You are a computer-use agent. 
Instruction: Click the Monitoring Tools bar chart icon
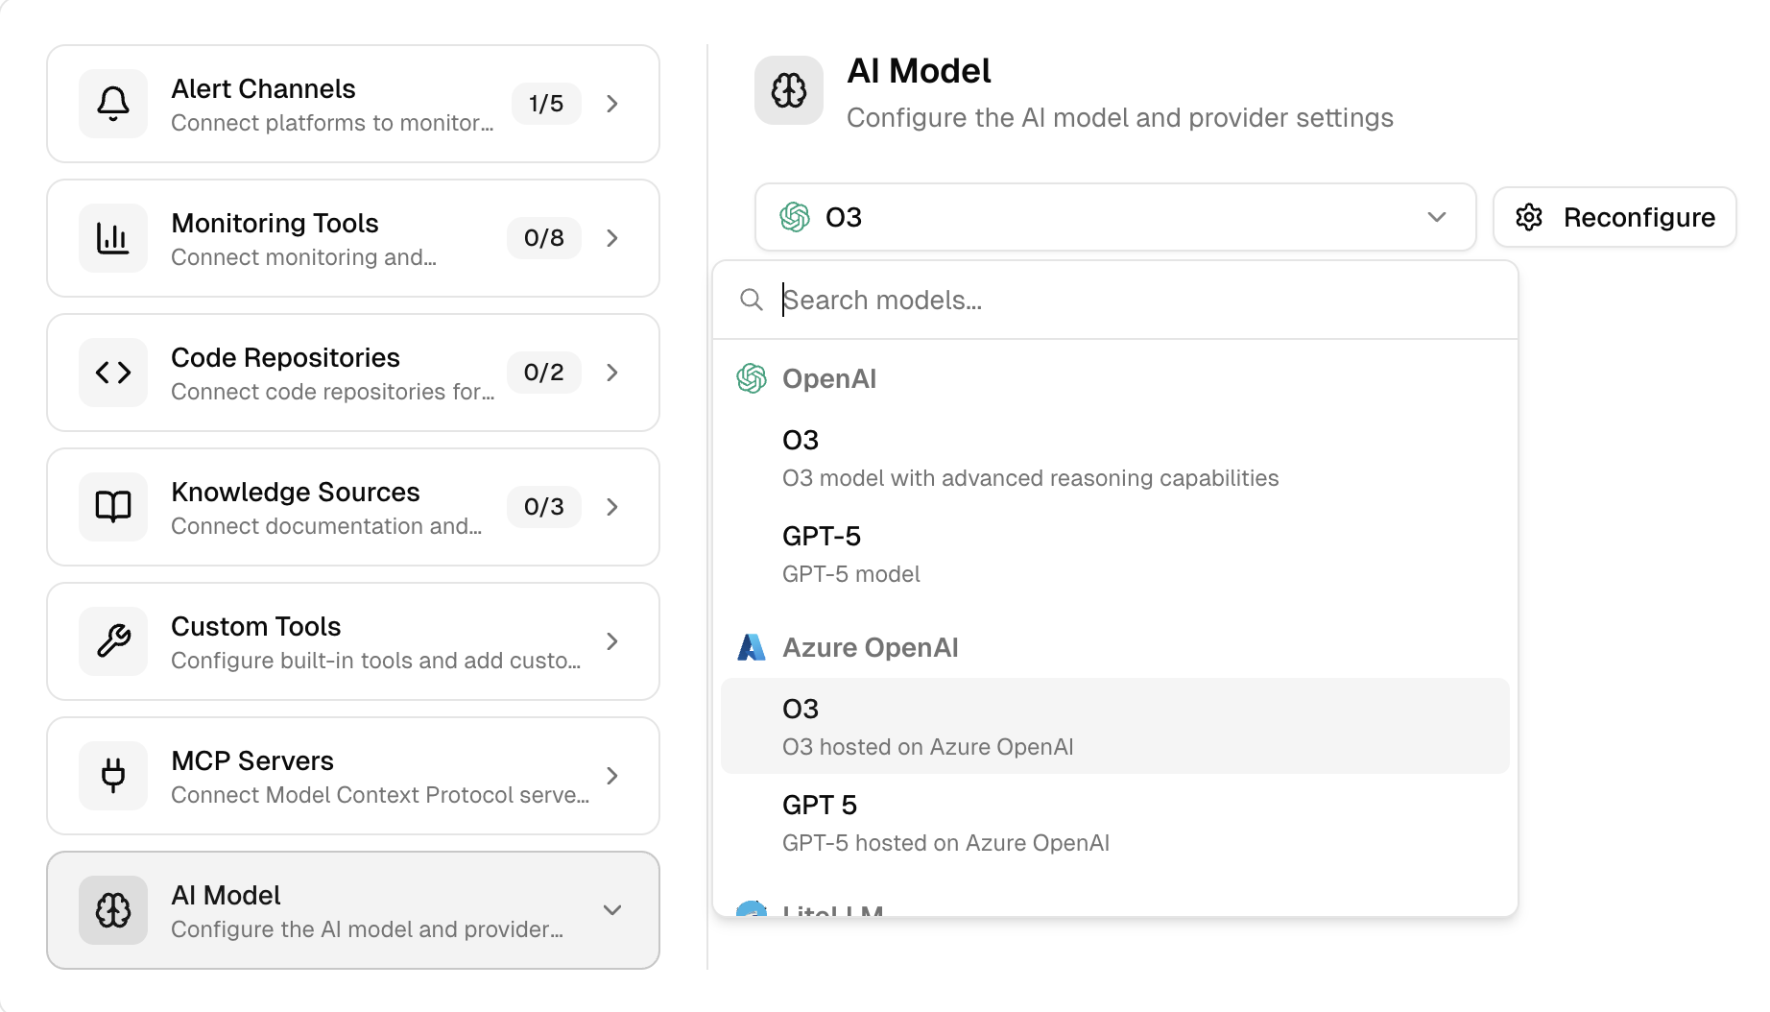(113, 238)
